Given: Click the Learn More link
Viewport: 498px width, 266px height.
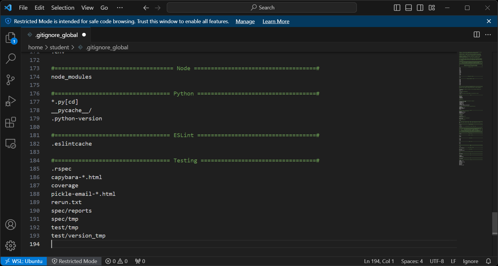Looking at the screenshot, I should pos(276,21).
